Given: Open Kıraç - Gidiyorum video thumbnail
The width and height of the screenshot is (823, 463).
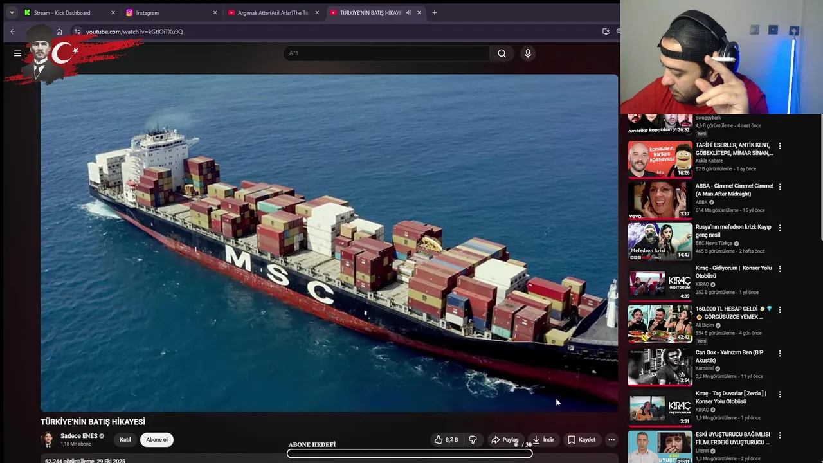Looking at the screenshot, I should pos(660,282).
